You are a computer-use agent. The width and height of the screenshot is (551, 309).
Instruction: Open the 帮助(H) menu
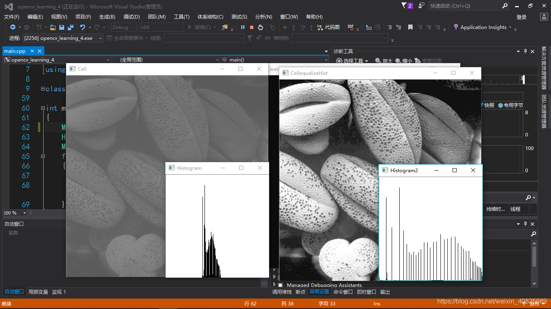click(314, 17)
